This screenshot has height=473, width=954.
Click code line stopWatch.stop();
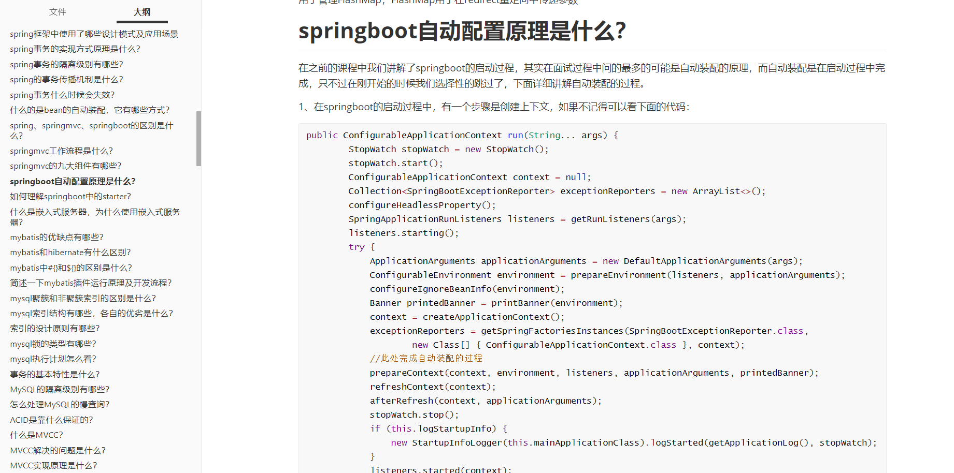coord(414,415)
